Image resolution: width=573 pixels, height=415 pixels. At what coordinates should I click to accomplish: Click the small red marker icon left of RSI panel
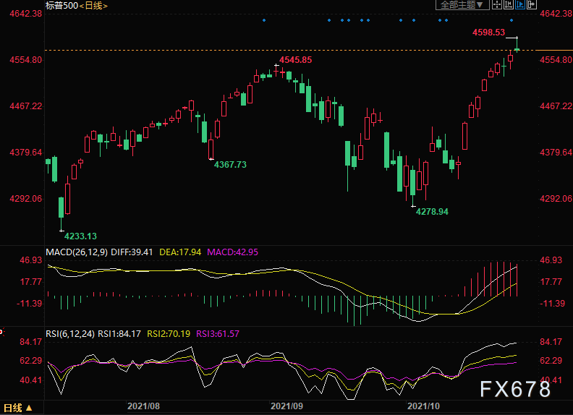pyautogui.click(x=1, y=332)
